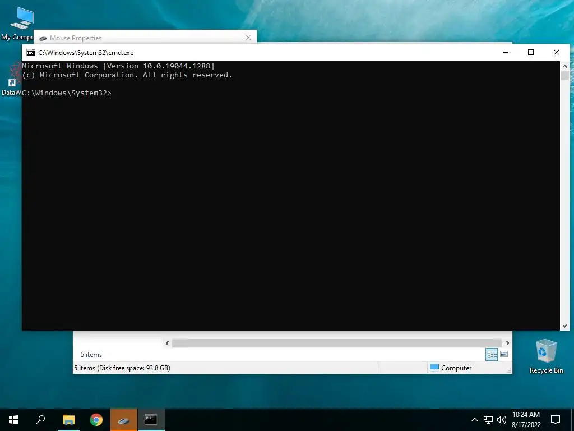The height and width of the screenshot is (431, 574).
Task: Click the Mouse Properties title bar icon
Action: (x=43, y=38)
